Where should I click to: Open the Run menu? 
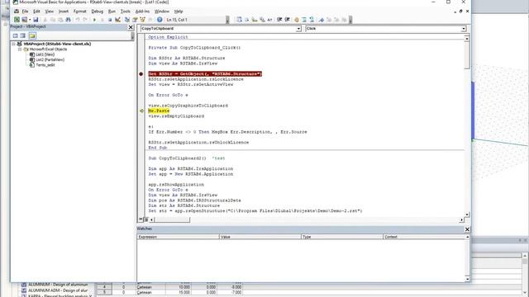(112, 12)
